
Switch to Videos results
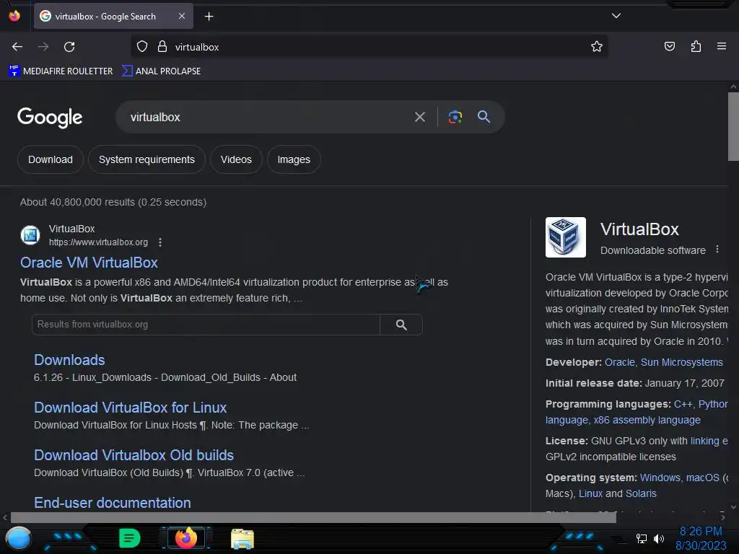point(236,159)
